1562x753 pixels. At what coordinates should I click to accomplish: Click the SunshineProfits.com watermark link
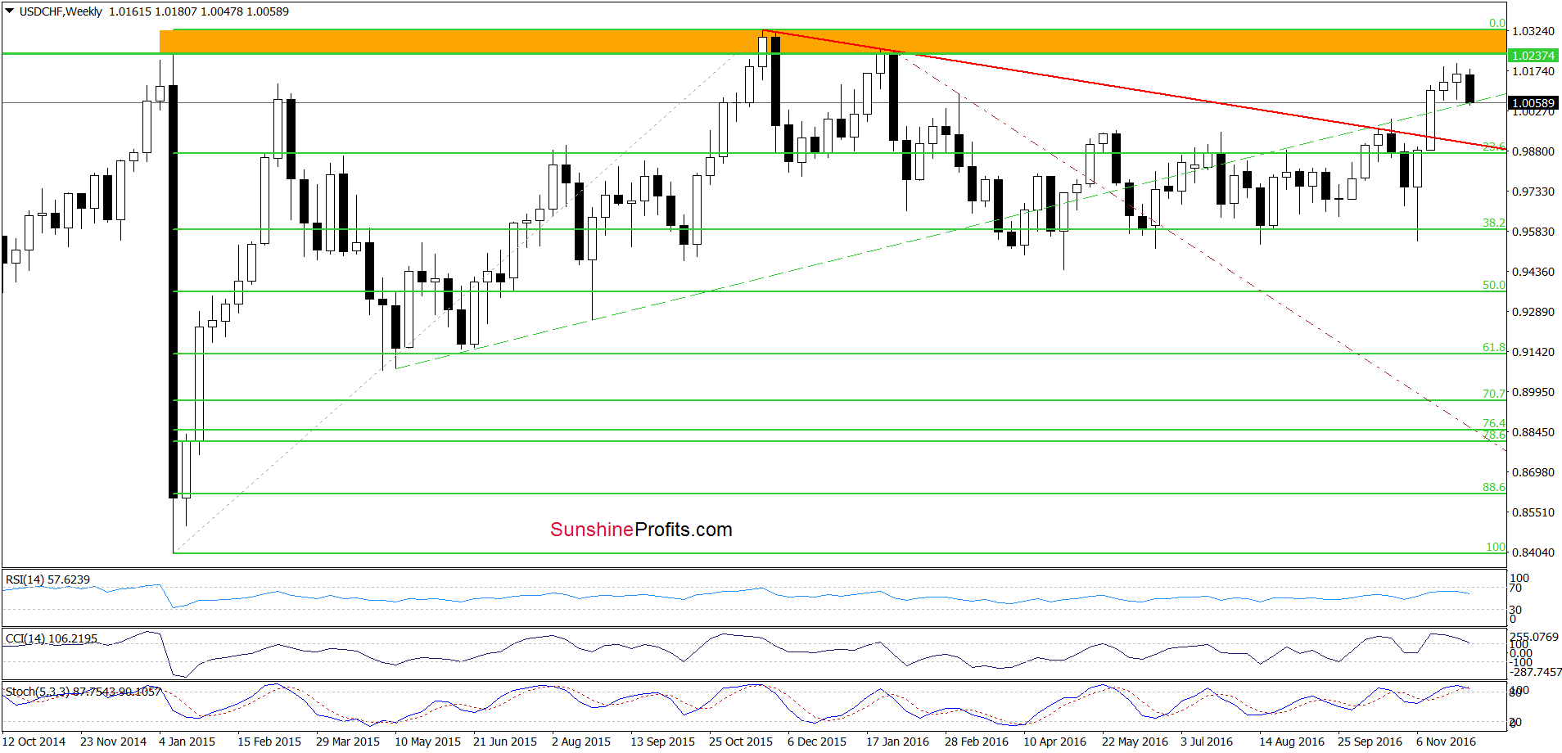coord(641,530)
